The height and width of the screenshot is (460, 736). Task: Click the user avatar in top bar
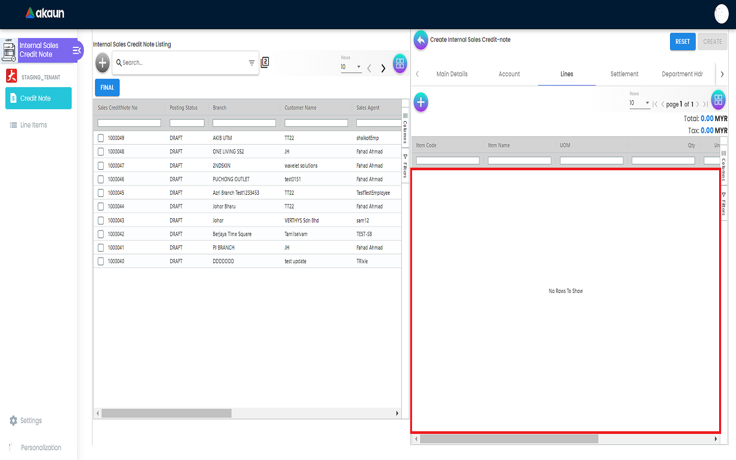[x=721, y=14]
